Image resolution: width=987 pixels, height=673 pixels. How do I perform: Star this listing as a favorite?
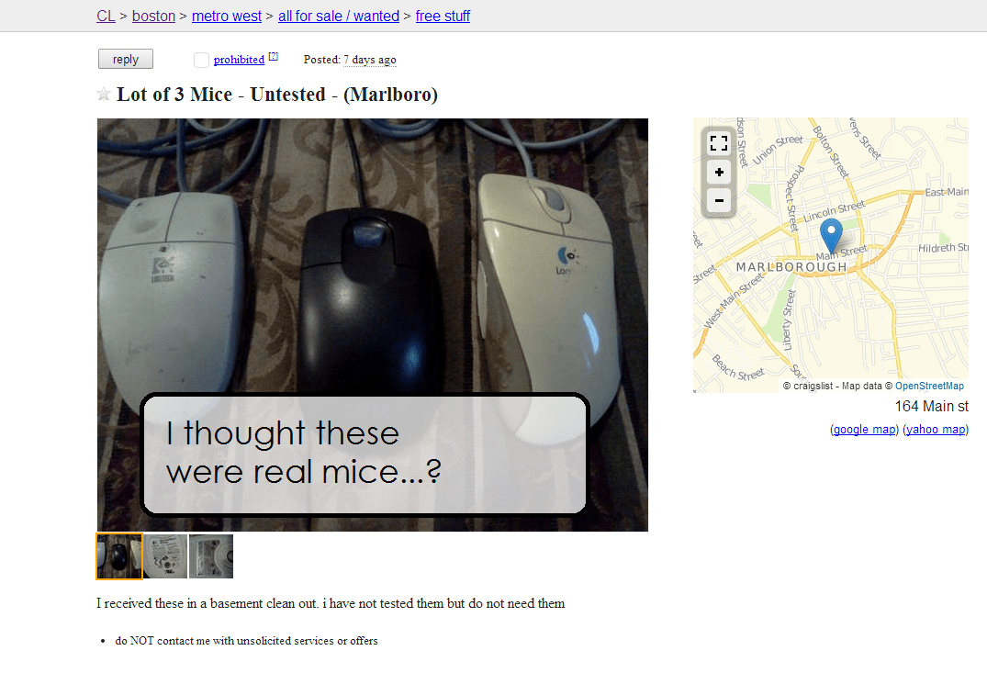tap(104, 95)
